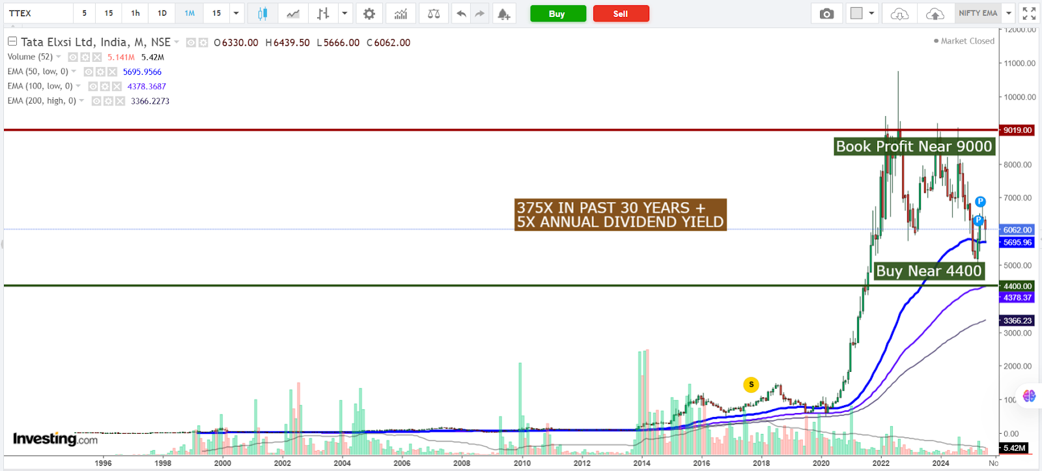The width and height of the screenshot is (1042, 471).
Task: Open the layout selector dropdown arrow
Action: [x=871, y=13]
